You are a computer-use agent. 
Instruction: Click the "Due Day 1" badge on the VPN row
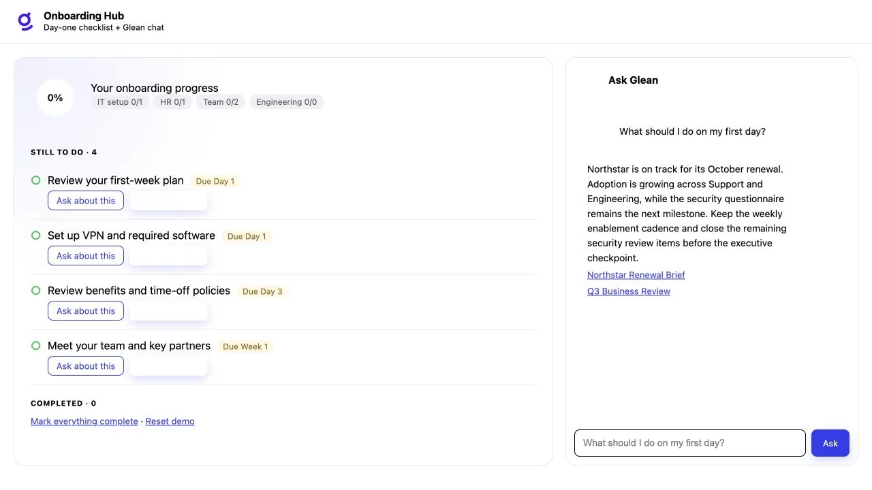point(247,236)
